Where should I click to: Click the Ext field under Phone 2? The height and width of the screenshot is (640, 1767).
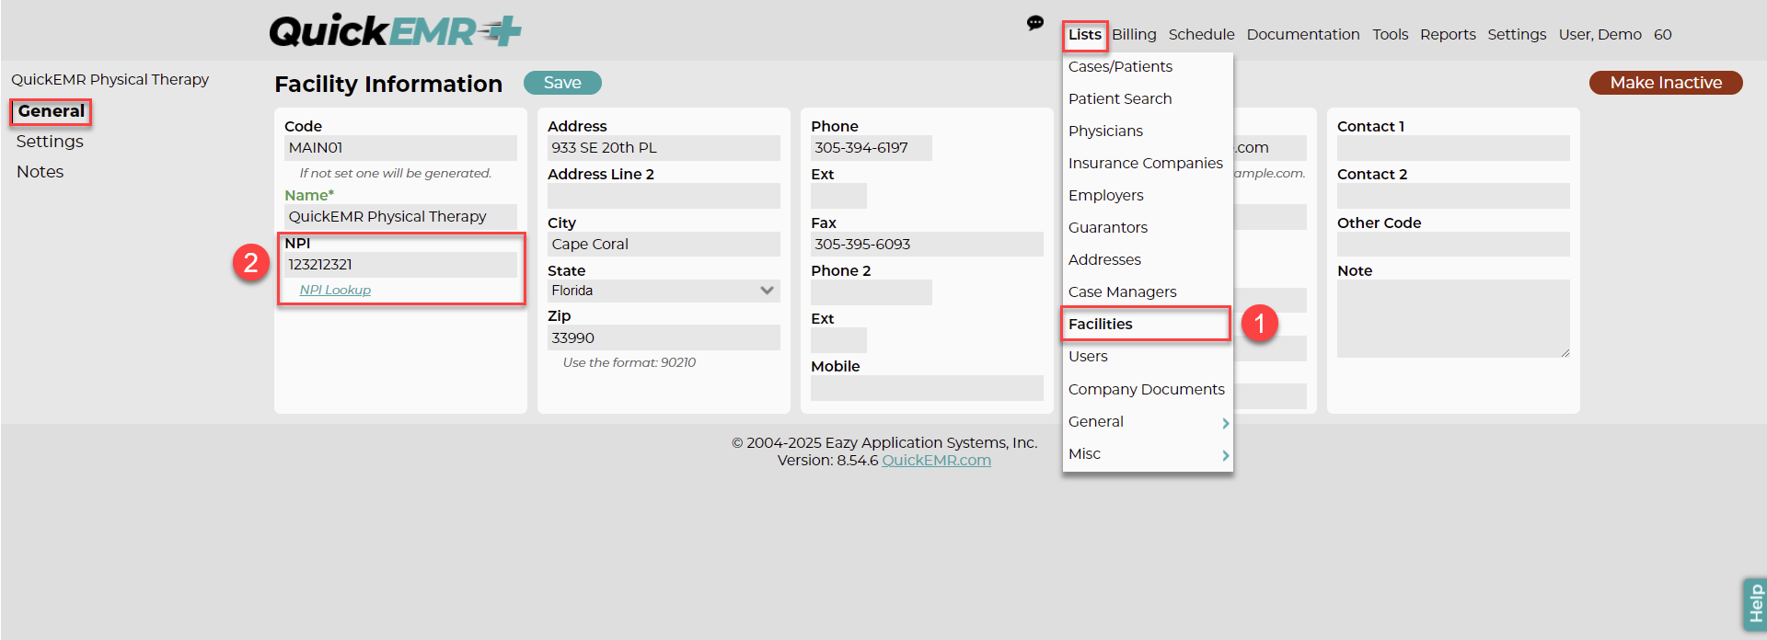[x=838, y=340]
